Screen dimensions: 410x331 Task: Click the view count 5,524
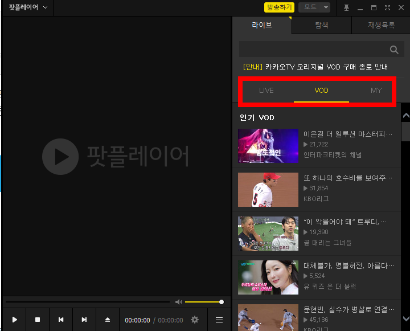tap(317, 276)
